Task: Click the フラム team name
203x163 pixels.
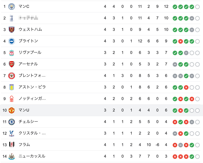Action: pyautogui.click(x=24, y=145)
